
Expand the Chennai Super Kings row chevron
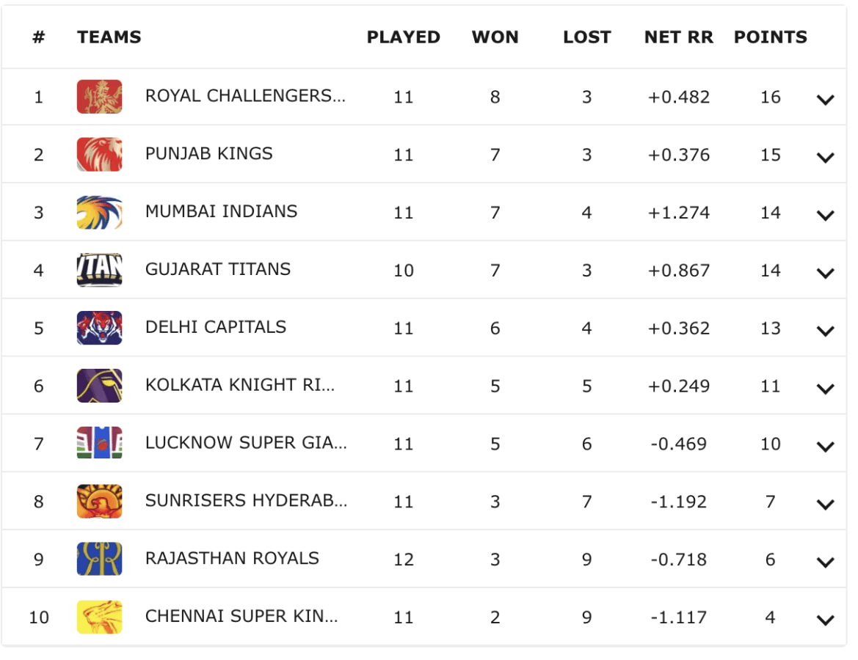(x=825, y=620)
